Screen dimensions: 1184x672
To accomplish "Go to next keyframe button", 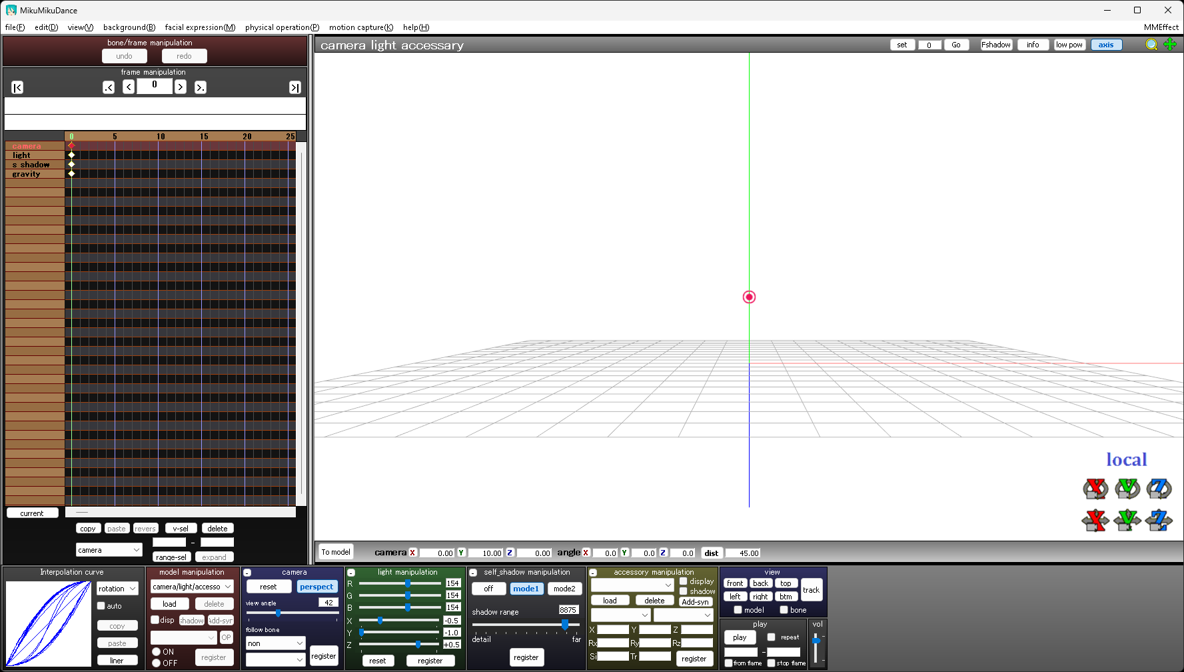I will coord(200,87).
